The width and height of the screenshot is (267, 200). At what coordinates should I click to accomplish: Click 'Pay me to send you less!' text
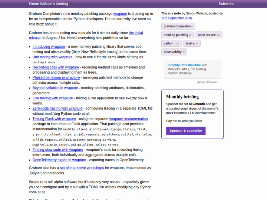pos(184,121)
